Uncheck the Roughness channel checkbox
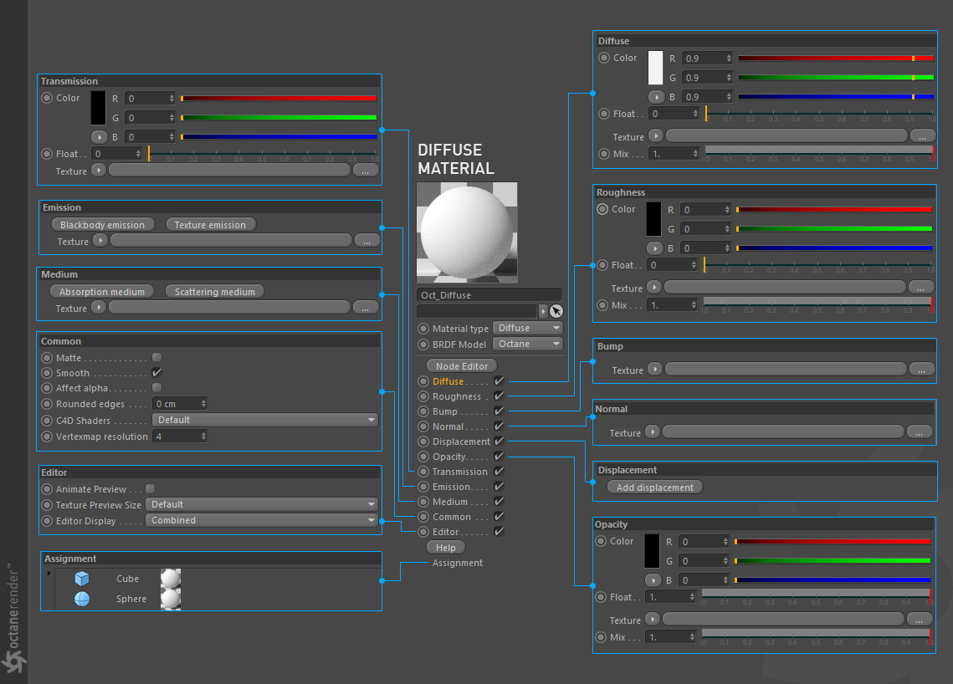Image resolution: width=953 pixels, height=684 pixels. (x=499, y=396)
